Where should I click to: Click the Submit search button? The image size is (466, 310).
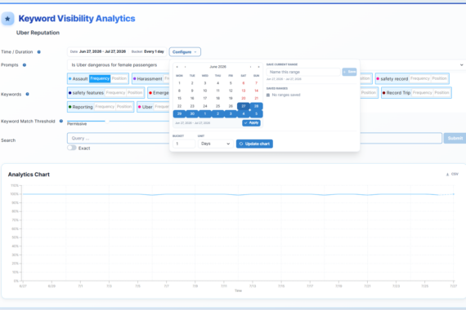click(x=455, y=138)
